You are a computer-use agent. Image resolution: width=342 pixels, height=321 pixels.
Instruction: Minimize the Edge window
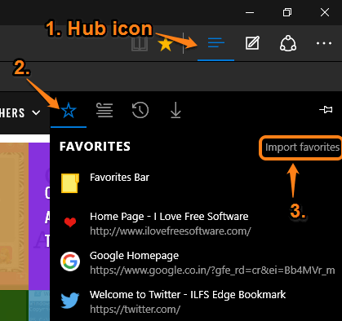pos(250,12)
